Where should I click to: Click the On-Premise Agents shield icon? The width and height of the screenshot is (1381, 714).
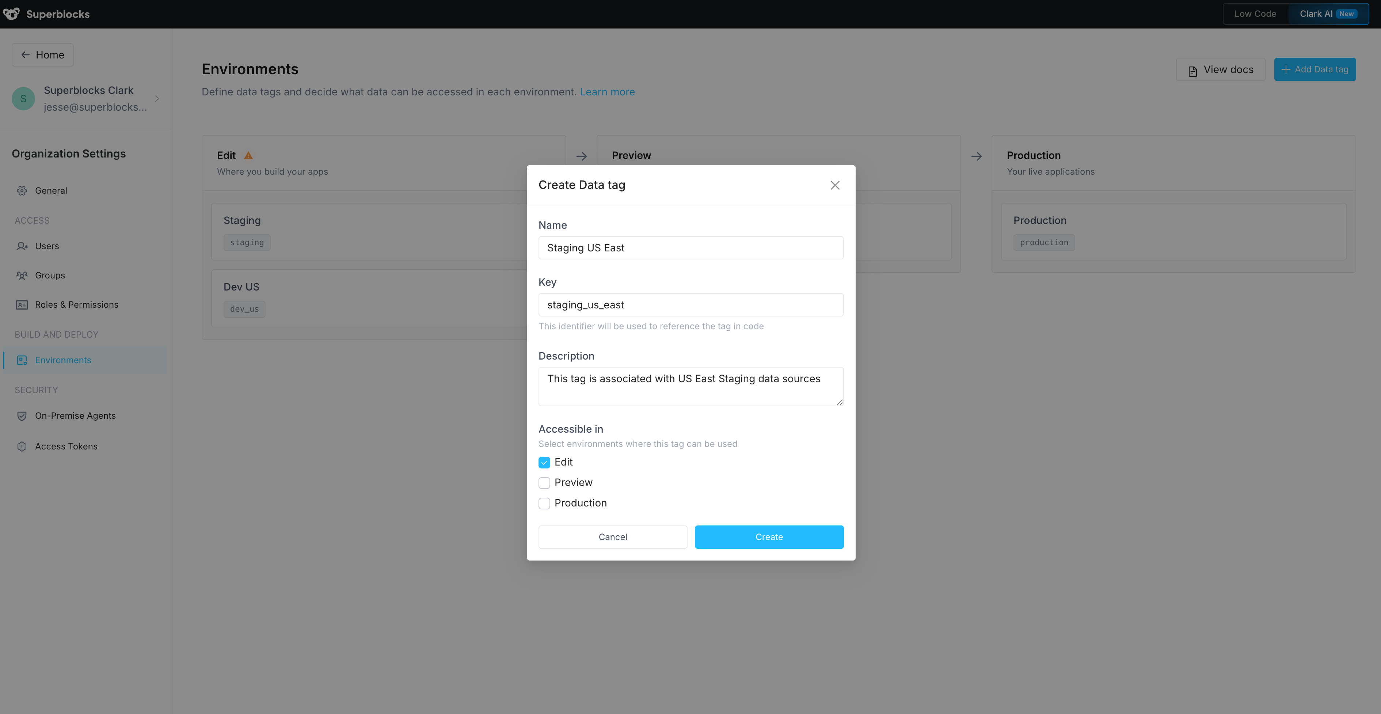[22, 415]
